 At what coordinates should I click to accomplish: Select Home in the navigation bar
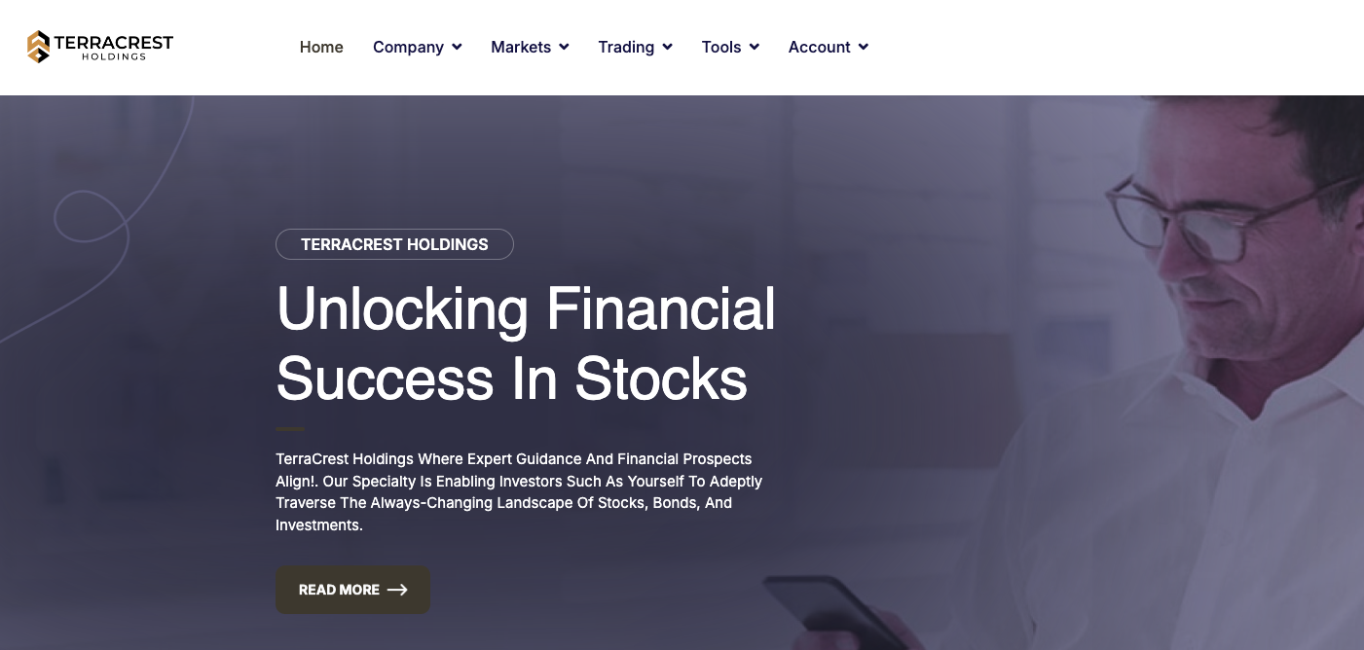321,47
